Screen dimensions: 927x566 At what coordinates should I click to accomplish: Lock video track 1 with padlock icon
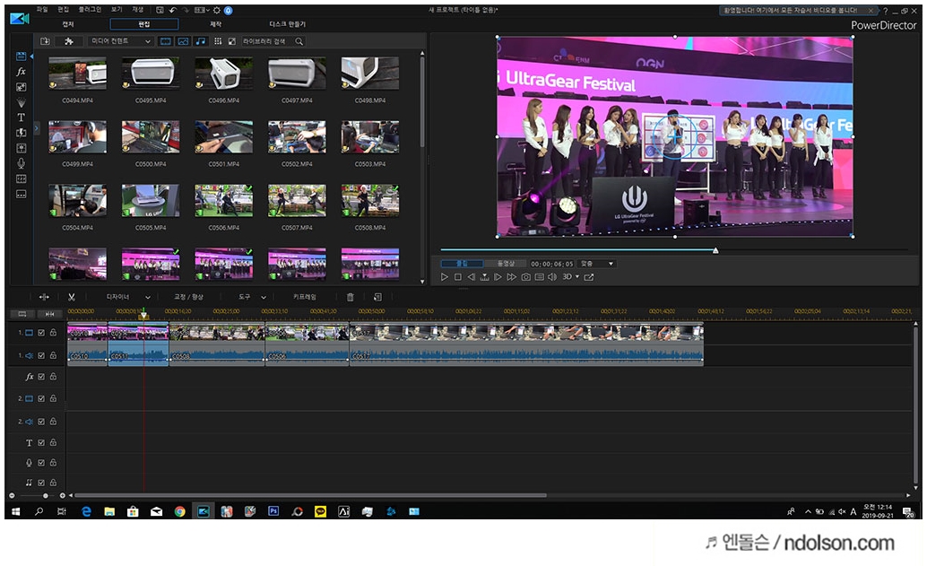pos(53,333)
